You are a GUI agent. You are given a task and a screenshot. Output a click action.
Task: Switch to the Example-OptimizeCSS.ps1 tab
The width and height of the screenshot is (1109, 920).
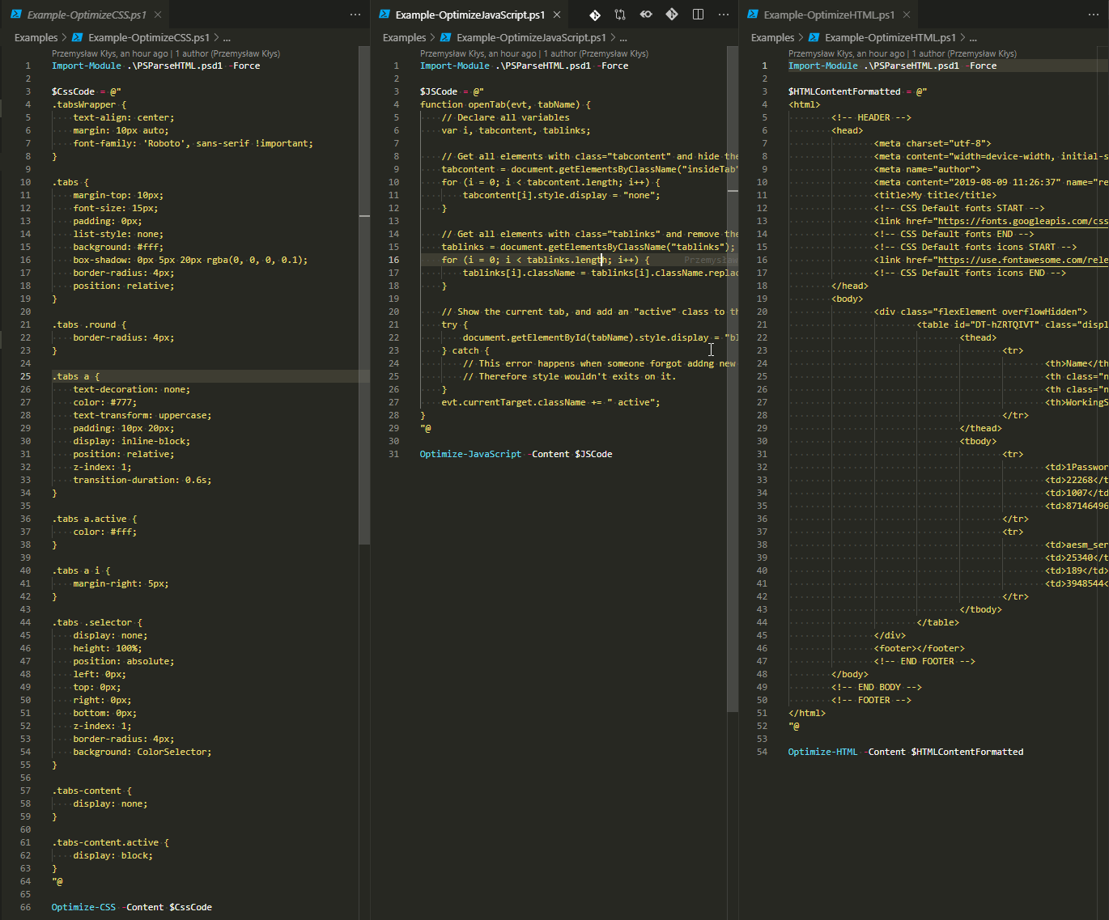click(x=85, y=14)
